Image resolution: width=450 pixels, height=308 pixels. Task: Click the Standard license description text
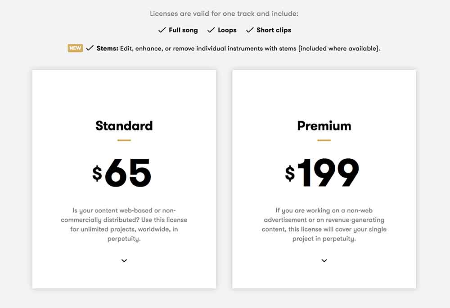tap(124, 224)
